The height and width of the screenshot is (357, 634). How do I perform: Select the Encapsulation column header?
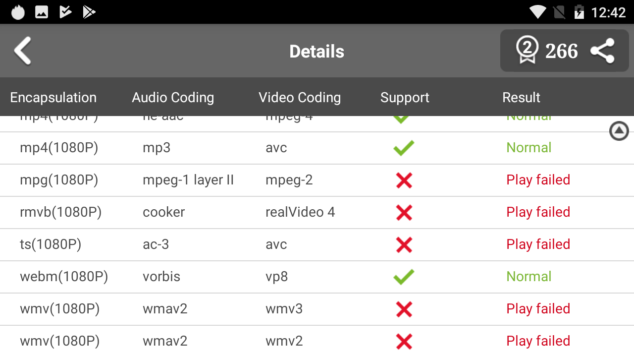point(53,98)
